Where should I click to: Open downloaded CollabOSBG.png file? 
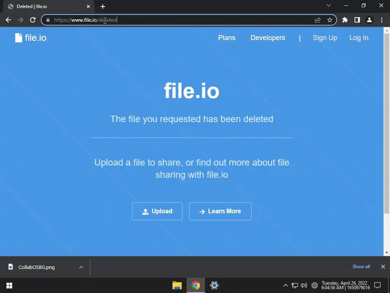pyautogui.click(x=36, y=267)
